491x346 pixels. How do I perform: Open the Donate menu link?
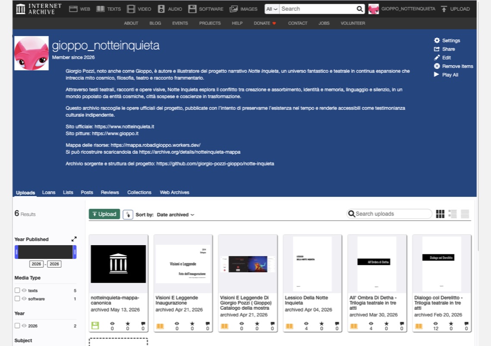point(264,23)
